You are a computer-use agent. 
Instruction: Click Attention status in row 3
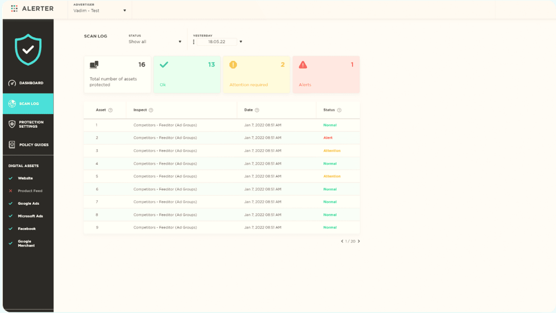[332, 151]
